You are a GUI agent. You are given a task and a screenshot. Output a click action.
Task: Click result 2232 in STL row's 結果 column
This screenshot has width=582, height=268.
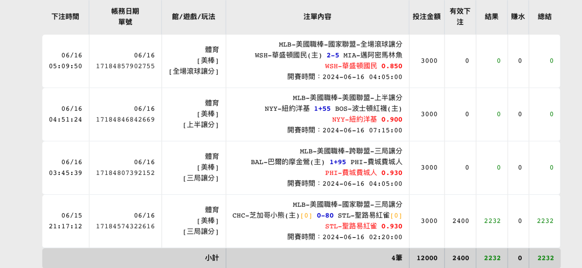pyautogui.click(x=492, y=221)
